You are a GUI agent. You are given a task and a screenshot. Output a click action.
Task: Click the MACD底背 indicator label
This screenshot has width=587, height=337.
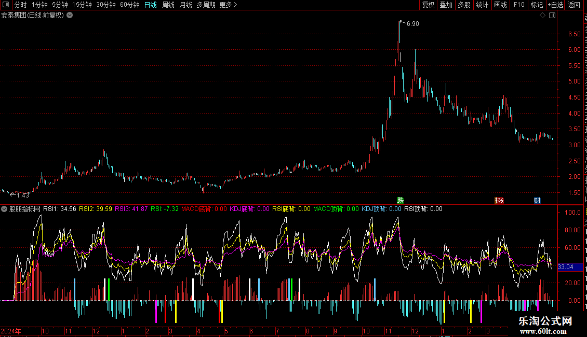204,209
